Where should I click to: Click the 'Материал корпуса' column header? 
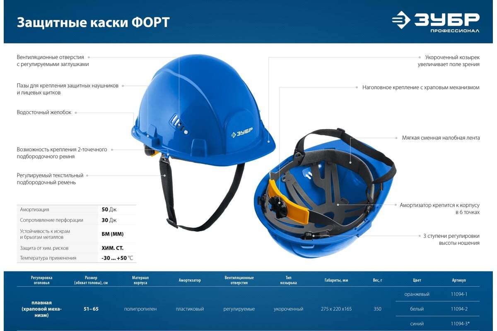(140, 280)
